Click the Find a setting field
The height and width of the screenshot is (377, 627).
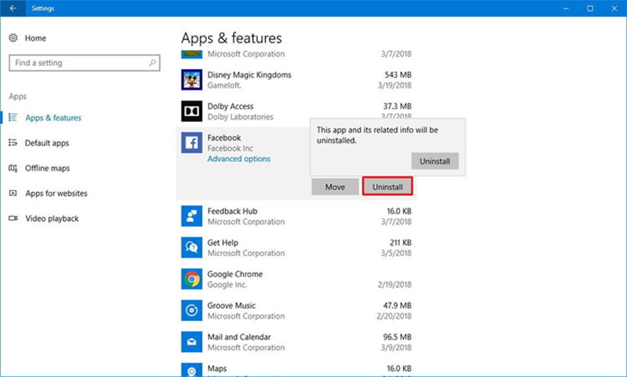click(78, 63)
